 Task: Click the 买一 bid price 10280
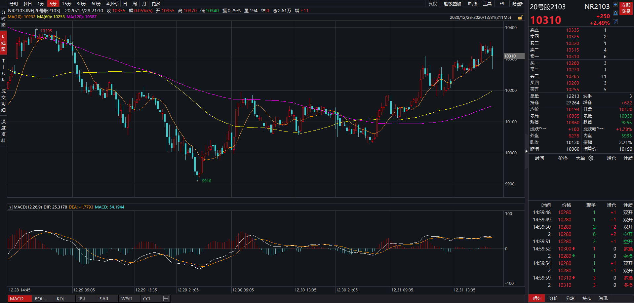pyautogui.click(x=573, y=63)
